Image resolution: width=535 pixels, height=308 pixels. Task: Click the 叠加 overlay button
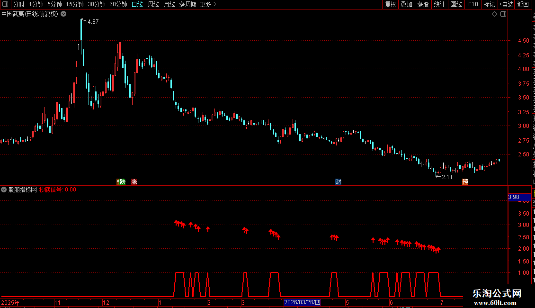(x=406, y=4)
